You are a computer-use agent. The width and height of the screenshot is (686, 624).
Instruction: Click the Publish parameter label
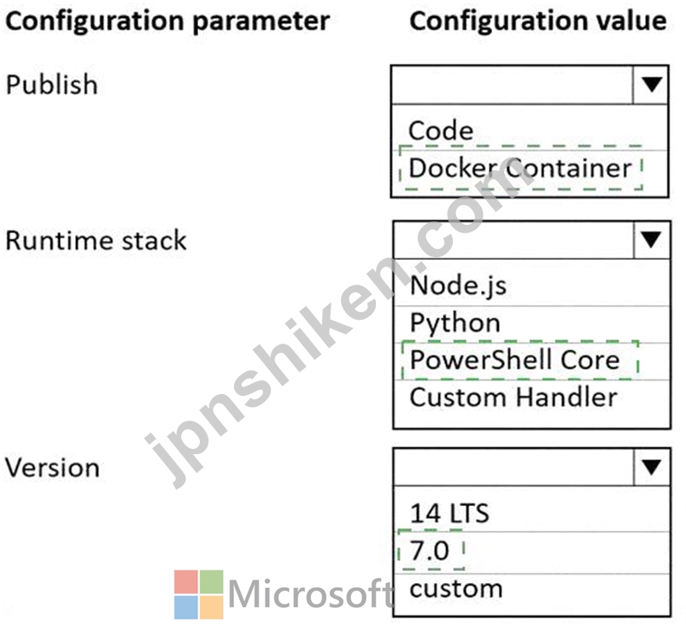[x=51, y=85]
